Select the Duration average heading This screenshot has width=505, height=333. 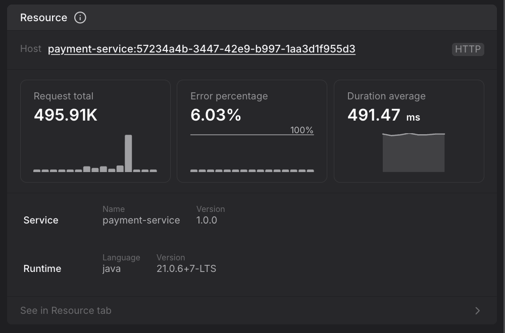pos(386,96)
